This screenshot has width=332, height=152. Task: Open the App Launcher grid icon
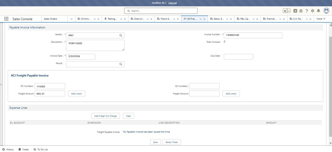click(x=6, y=19)
